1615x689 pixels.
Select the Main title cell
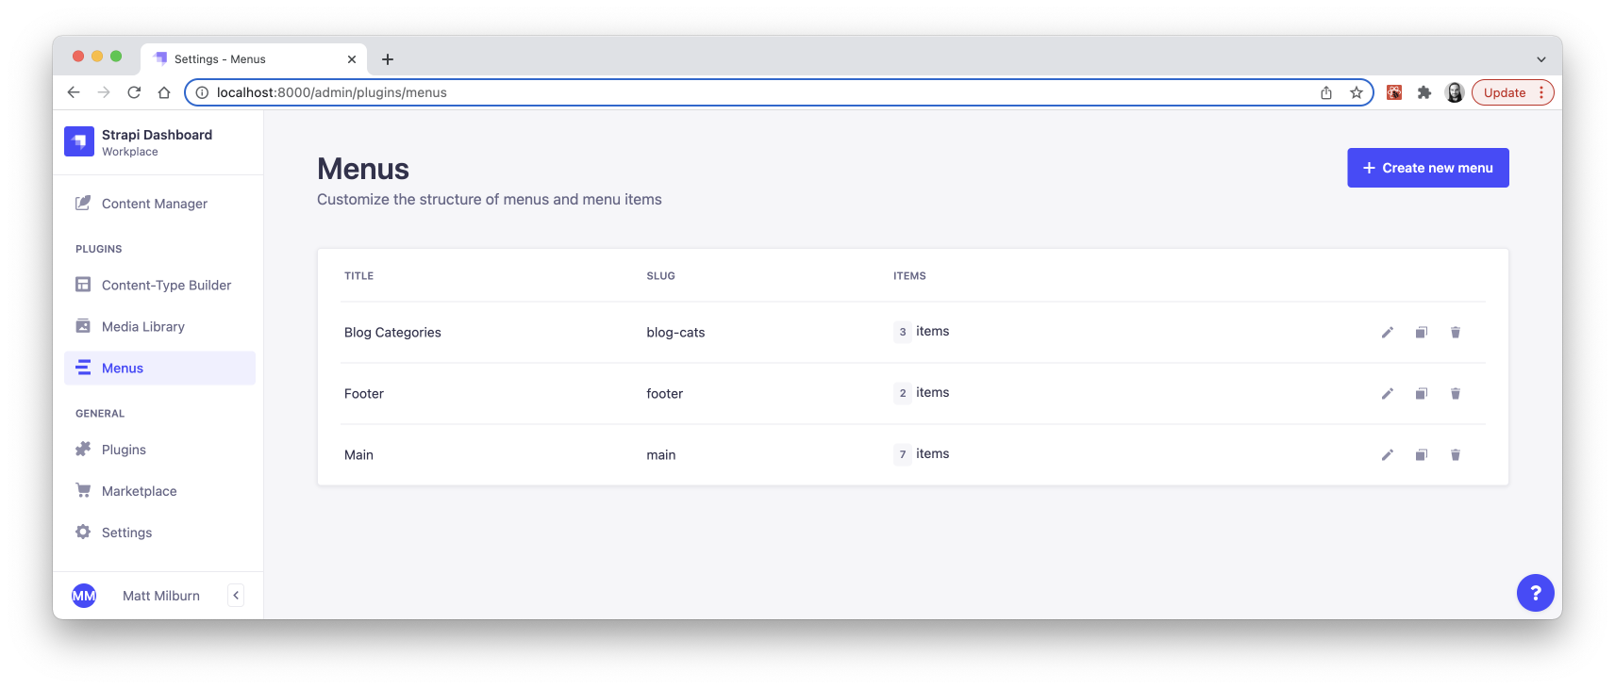358,455
